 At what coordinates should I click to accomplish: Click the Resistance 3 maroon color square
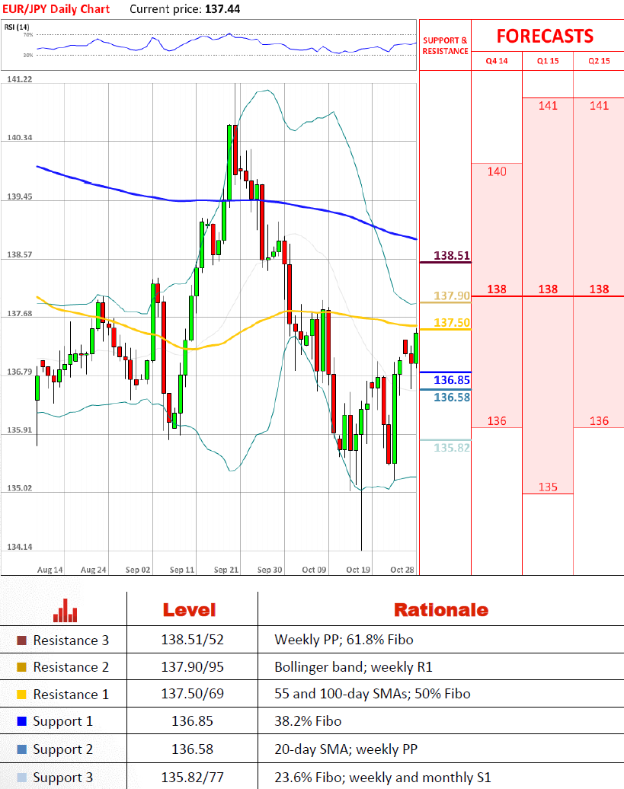tap(21, 640)
